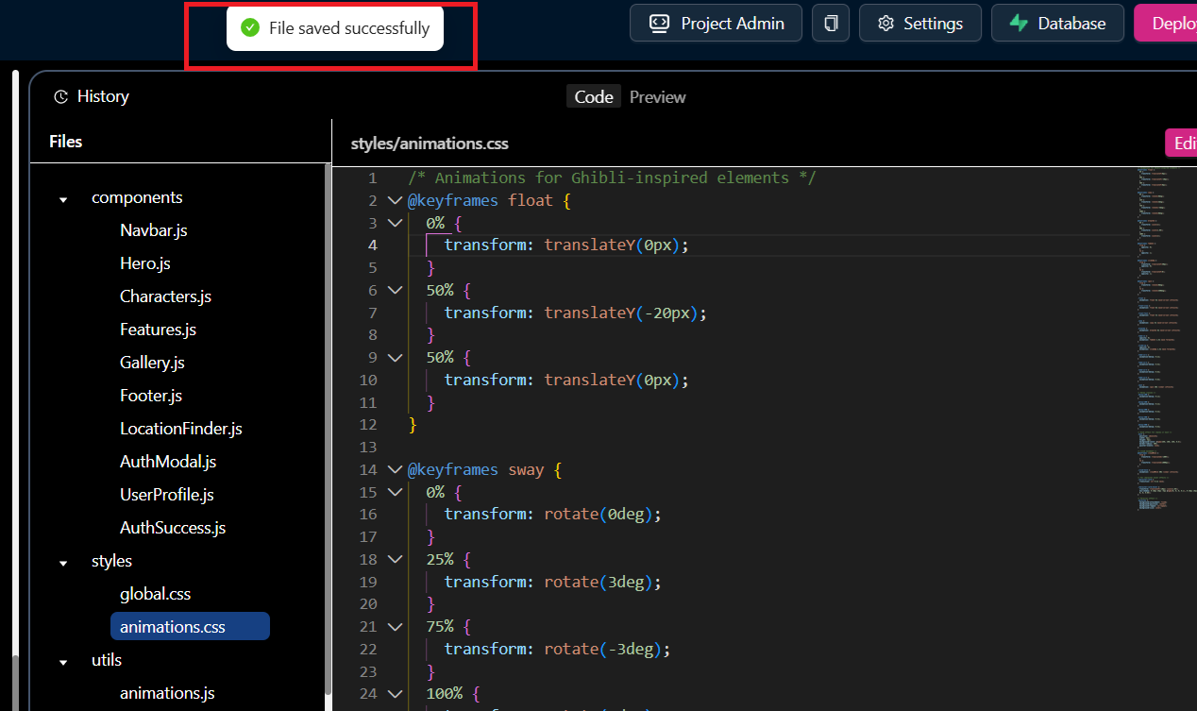1197x711 pixels.
Task: Fold the @keyframes float block at line 2
Action: tap(395, 200)
